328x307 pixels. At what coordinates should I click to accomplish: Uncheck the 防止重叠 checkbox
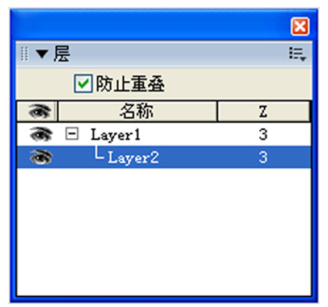tap(83, 84)
